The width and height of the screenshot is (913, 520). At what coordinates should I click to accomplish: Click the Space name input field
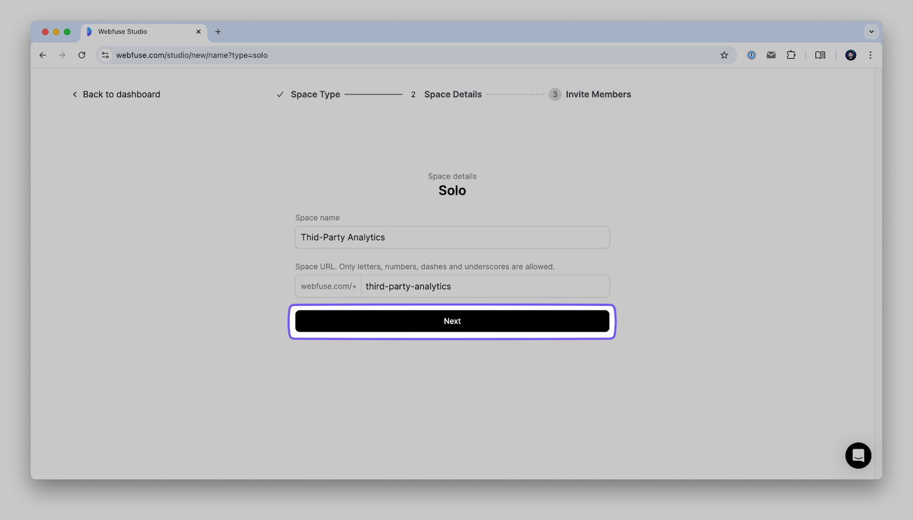tap(452, 237)
